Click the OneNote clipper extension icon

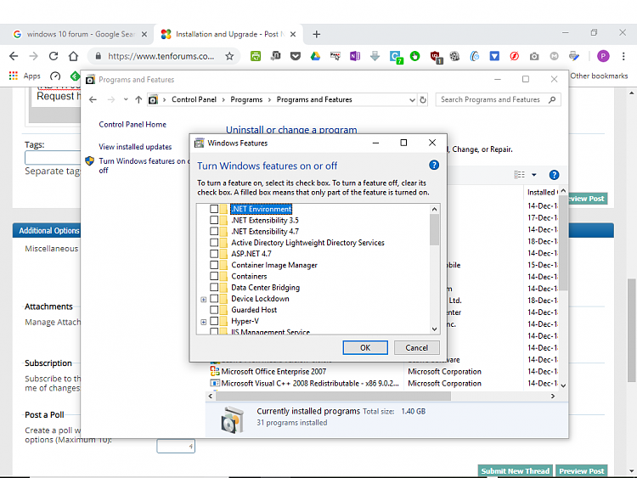355,56
